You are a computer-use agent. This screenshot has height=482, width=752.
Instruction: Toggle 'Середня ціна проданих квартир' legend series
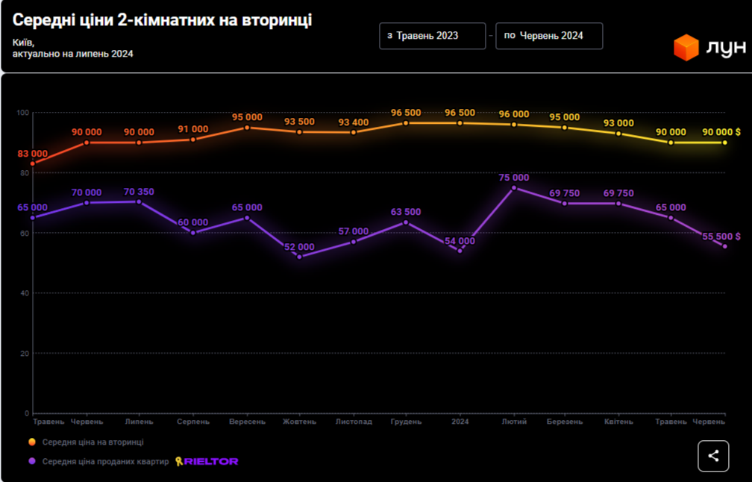click(105, 461)
